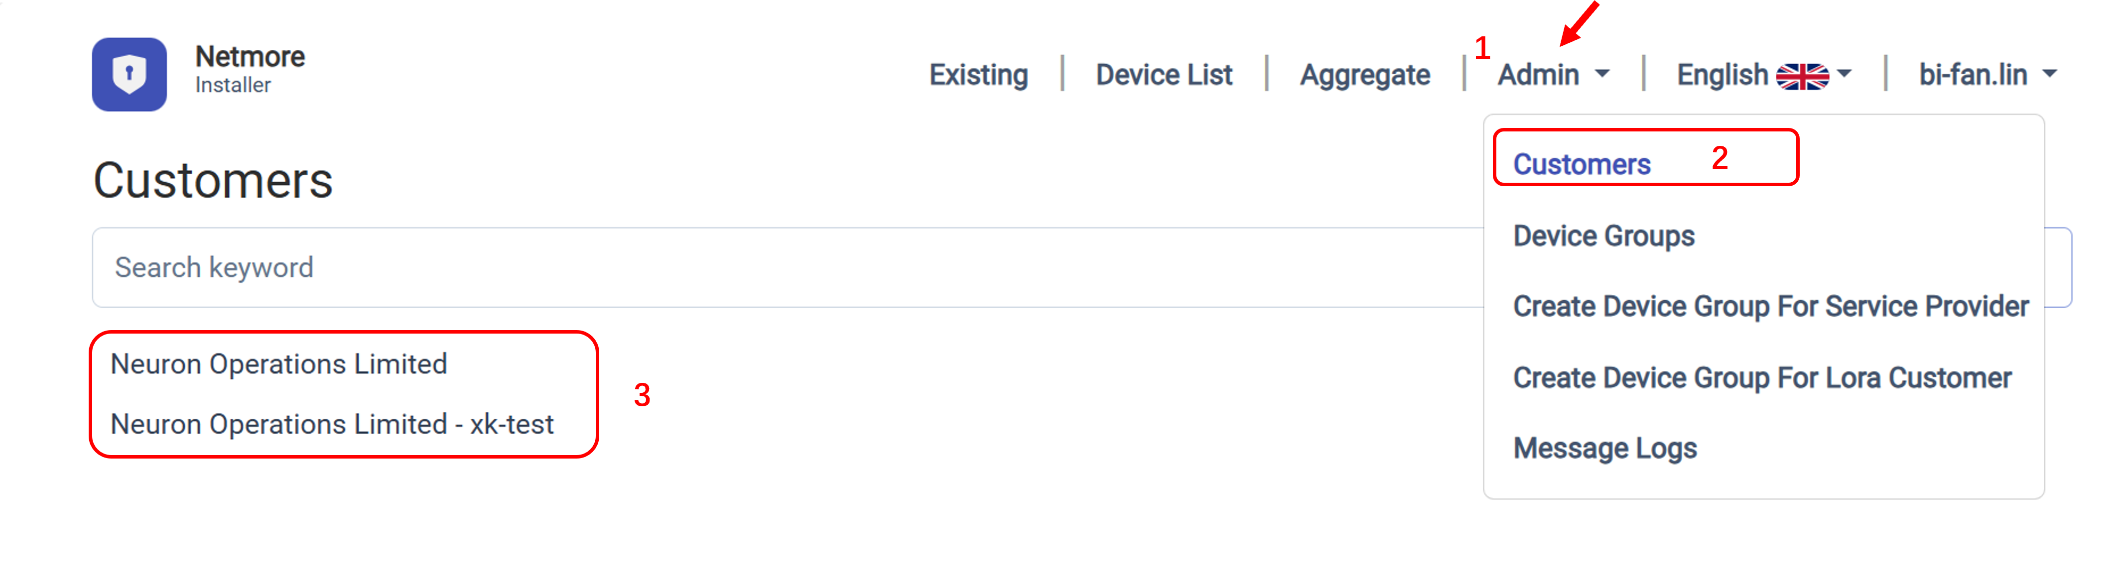This screenshot has width=2120, height=587.
Task: Click the Netmore Installer brand title
Action: pos(250,69)
